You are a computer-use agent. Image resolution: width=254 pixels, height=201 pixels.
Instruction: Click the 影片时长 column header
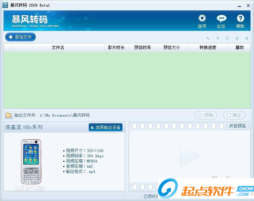(x=116, y=48)
